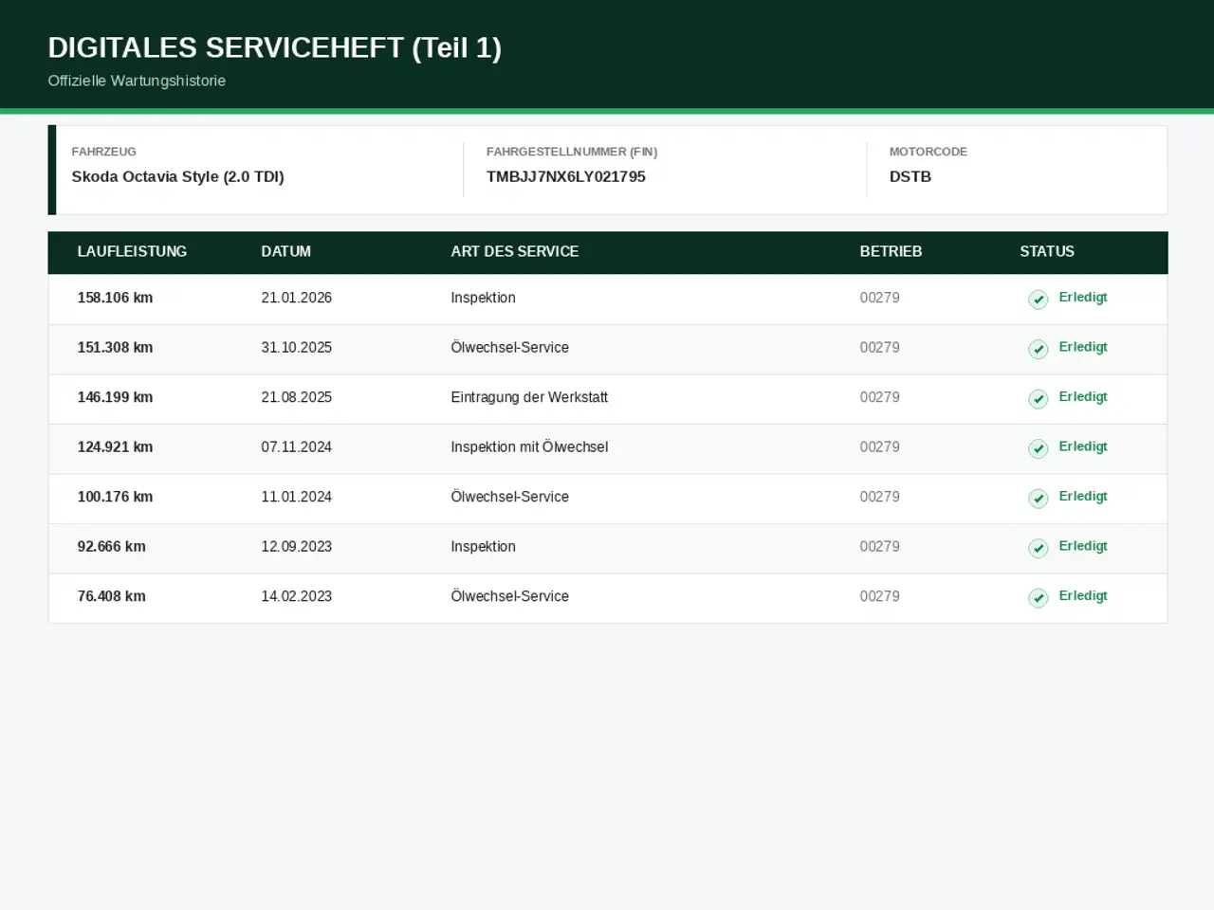The width and height of the screenshot is (1214, 910).
Task: Click the mileage 158.106 km
Action: [x=115, y=298]
